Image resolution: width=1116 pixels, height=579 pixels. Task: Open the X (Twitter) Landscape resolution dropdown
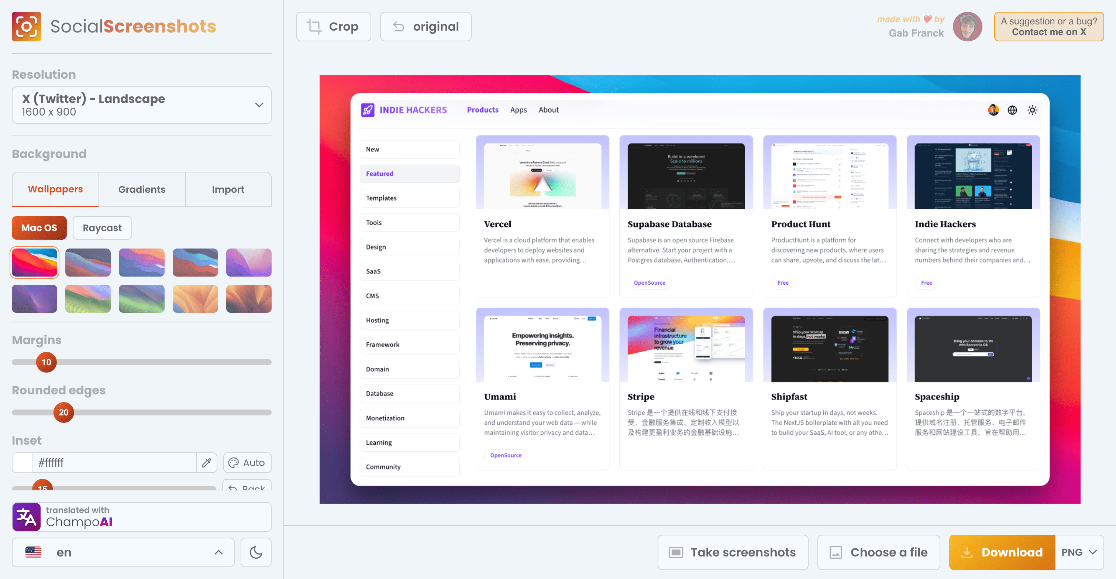(141, 105)
